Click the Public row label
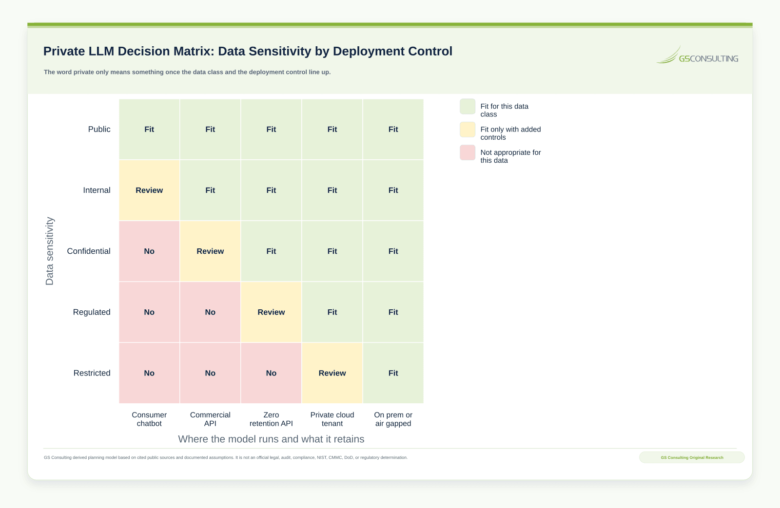Image resolution: width=780 pixels, height=508 pixels. 99,129
